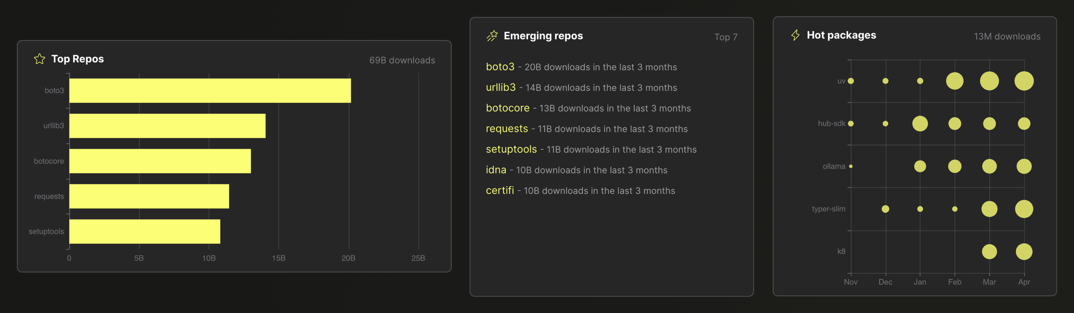Click the setuptools bar in the chart

(x=144, y=231)
